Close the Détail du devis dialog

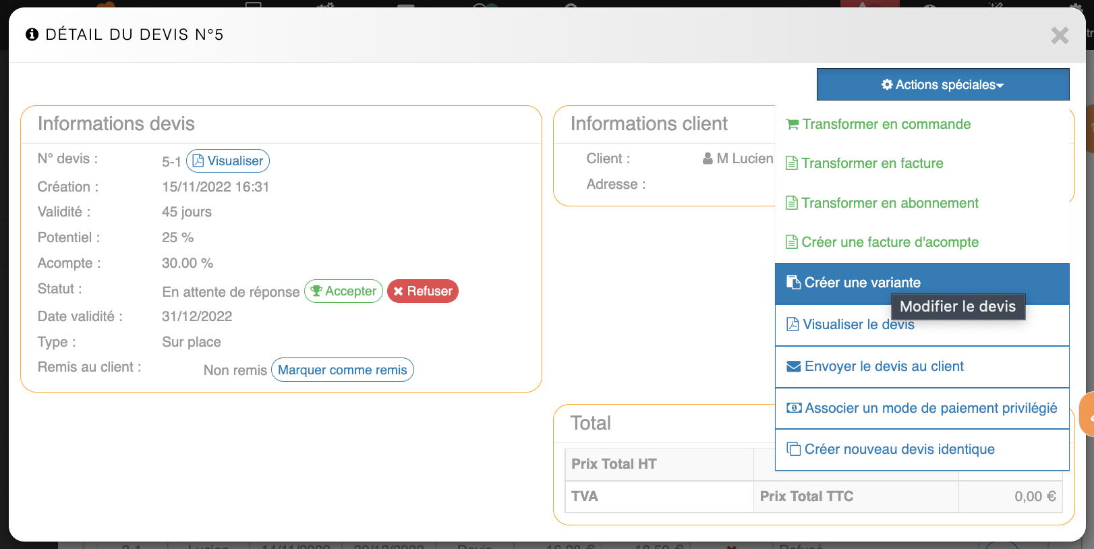pos(1059,35)
